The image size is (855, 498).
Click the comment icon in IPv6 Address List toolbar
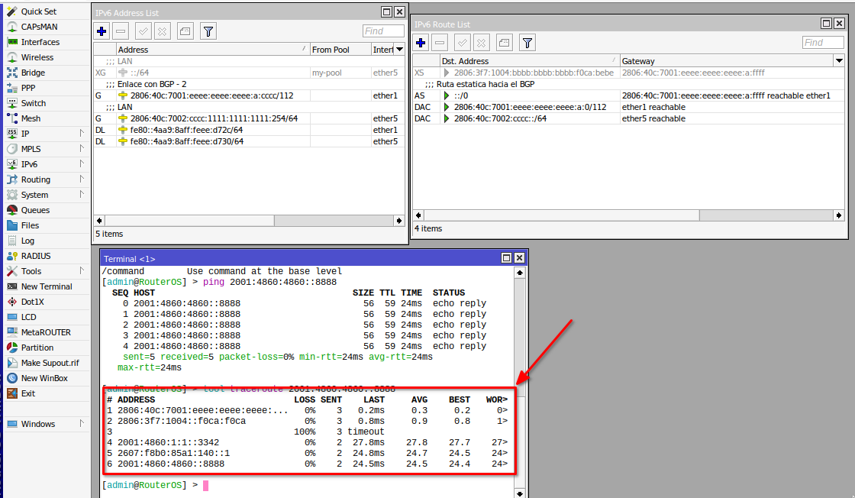(x=185, y=31)
